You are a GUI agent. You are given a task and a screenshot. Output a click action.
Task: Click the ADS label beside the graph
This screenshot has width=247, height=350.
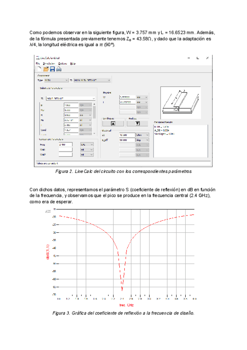pos(48,211)
